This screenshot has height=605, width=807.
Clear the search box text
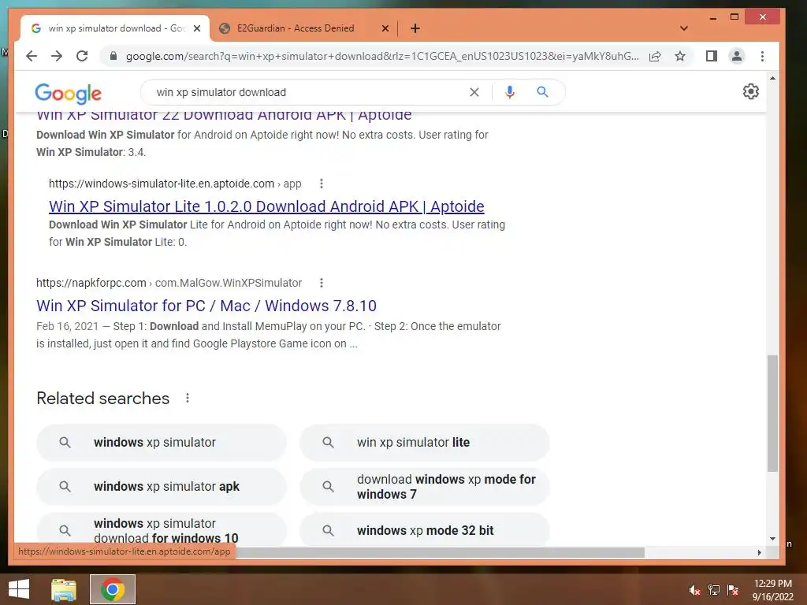(474, 92)
